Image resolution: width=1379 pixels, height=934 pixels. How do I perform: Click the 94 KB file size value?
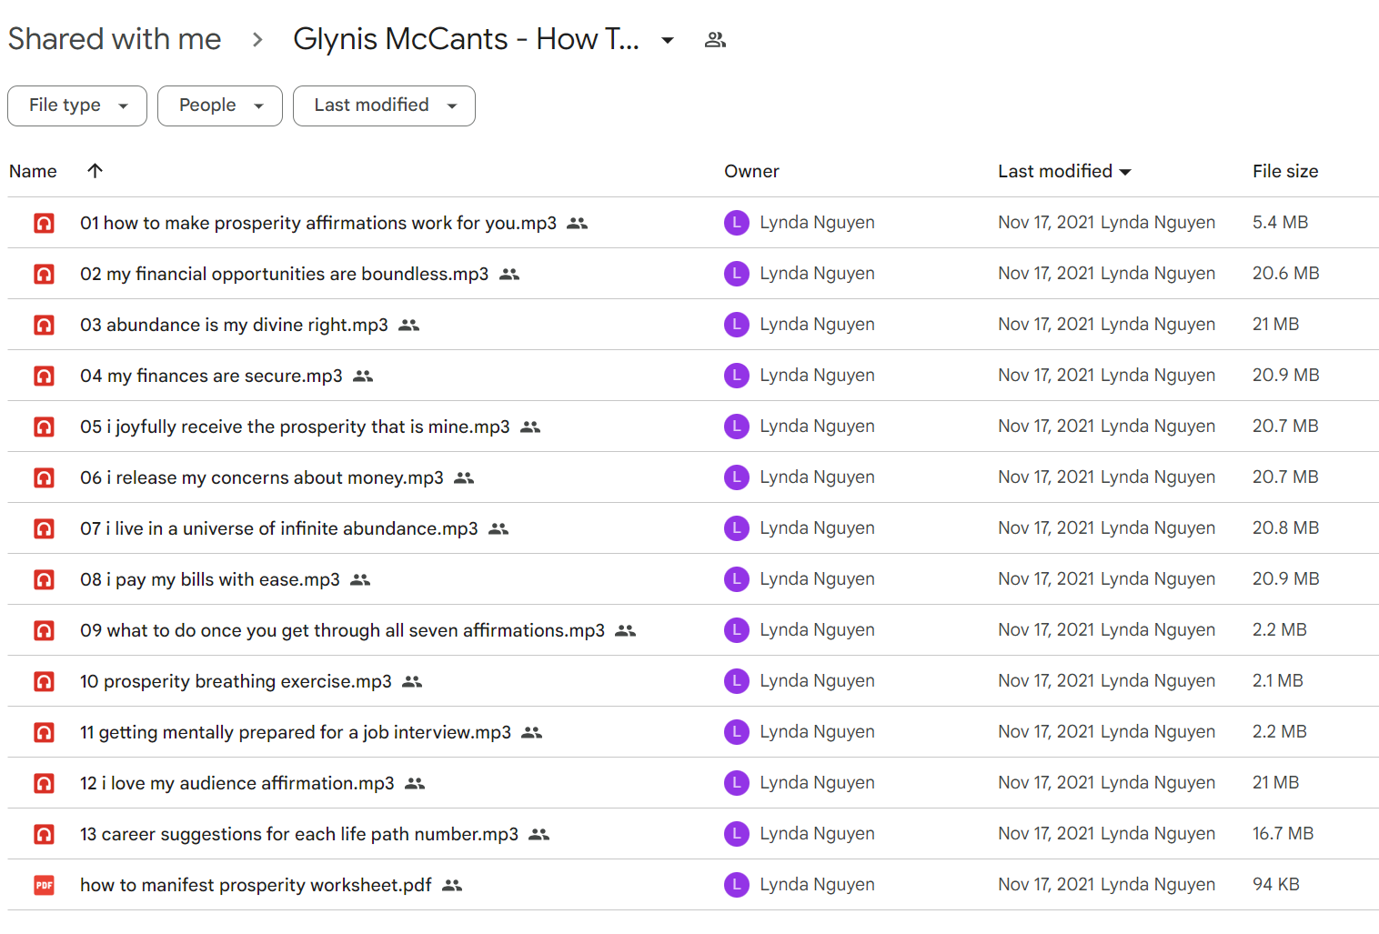(1275, 885)
